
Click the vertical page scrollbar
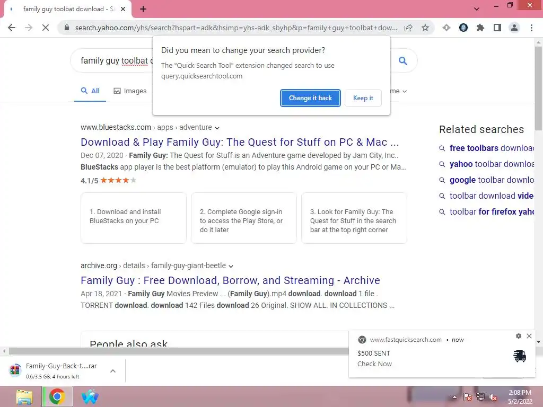tap(539, 89)
